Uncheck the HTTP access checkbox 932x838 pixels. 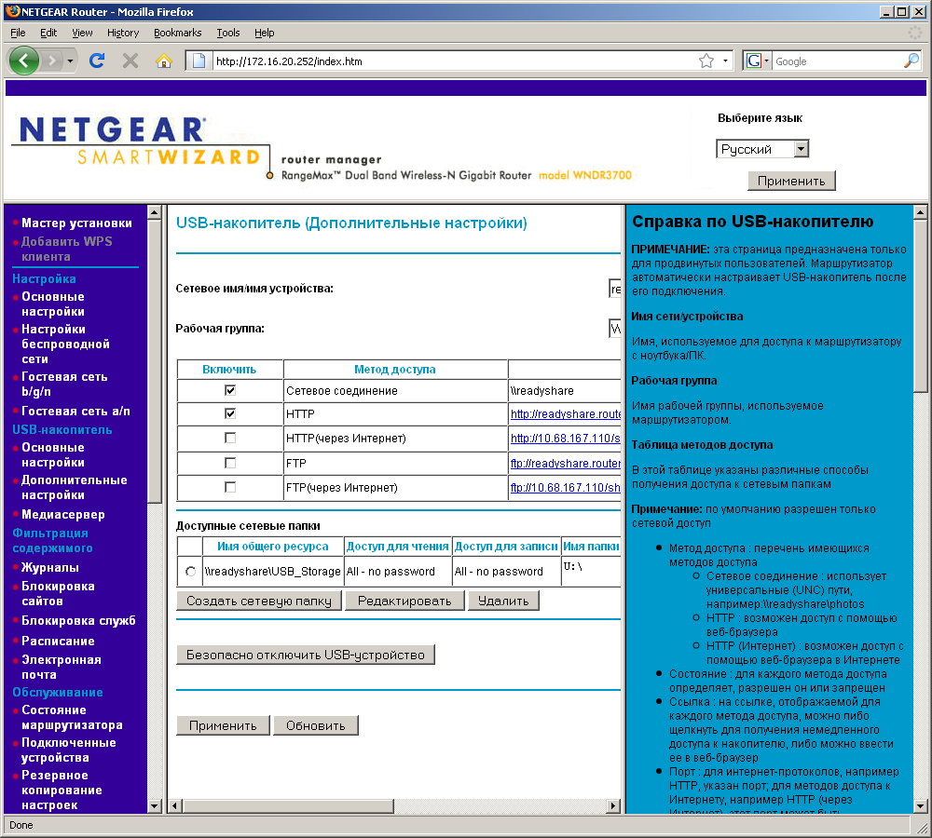point(230,413)
